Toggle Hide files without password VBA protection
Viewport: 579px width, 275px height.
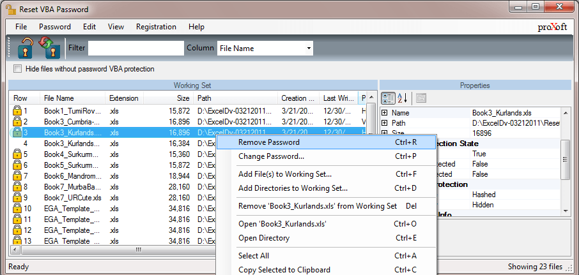[x=17, y=69]
